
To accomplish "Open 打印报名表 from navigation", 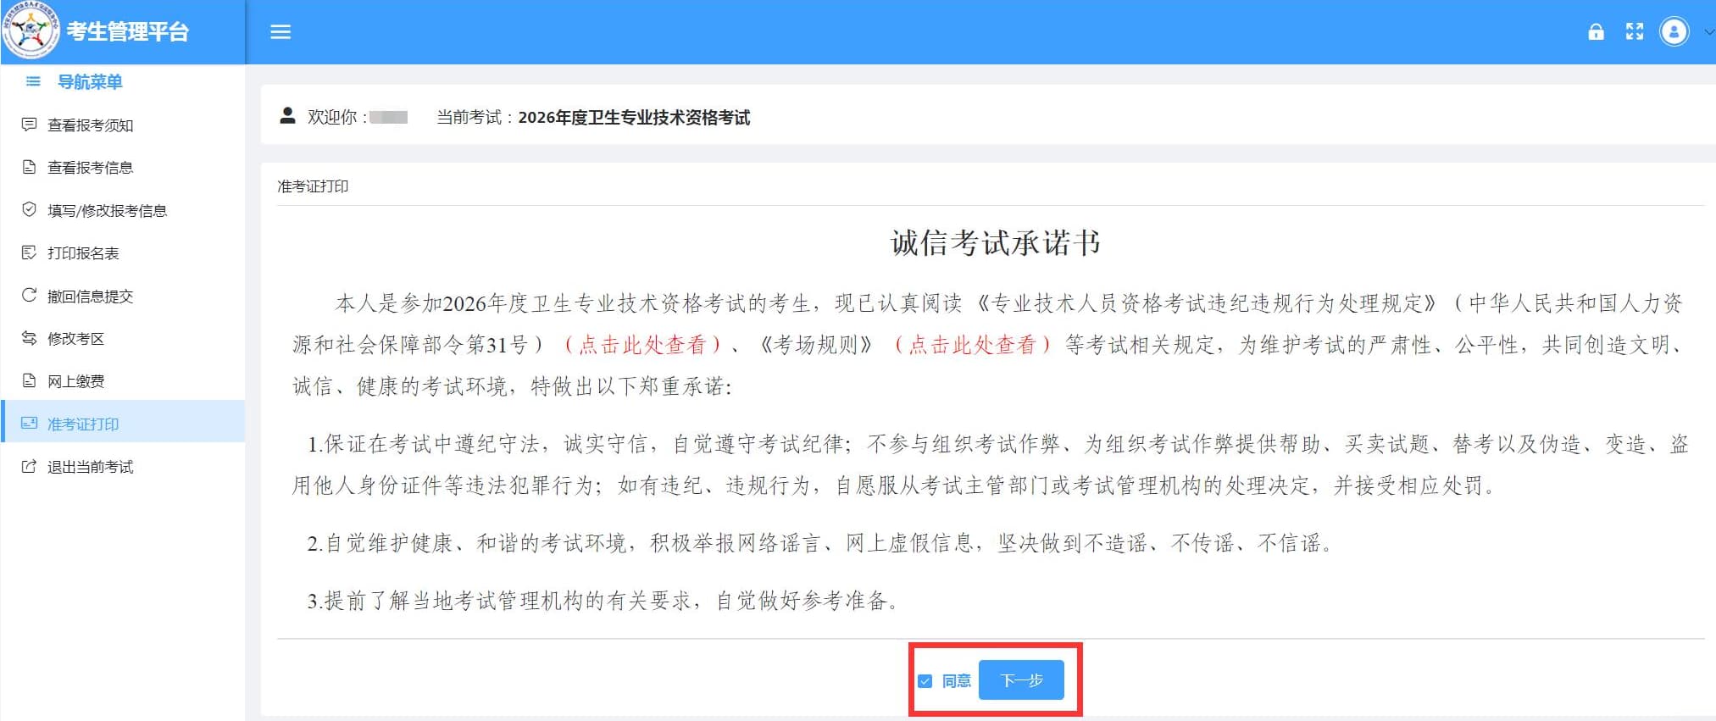I will click(x=83, y=253).
